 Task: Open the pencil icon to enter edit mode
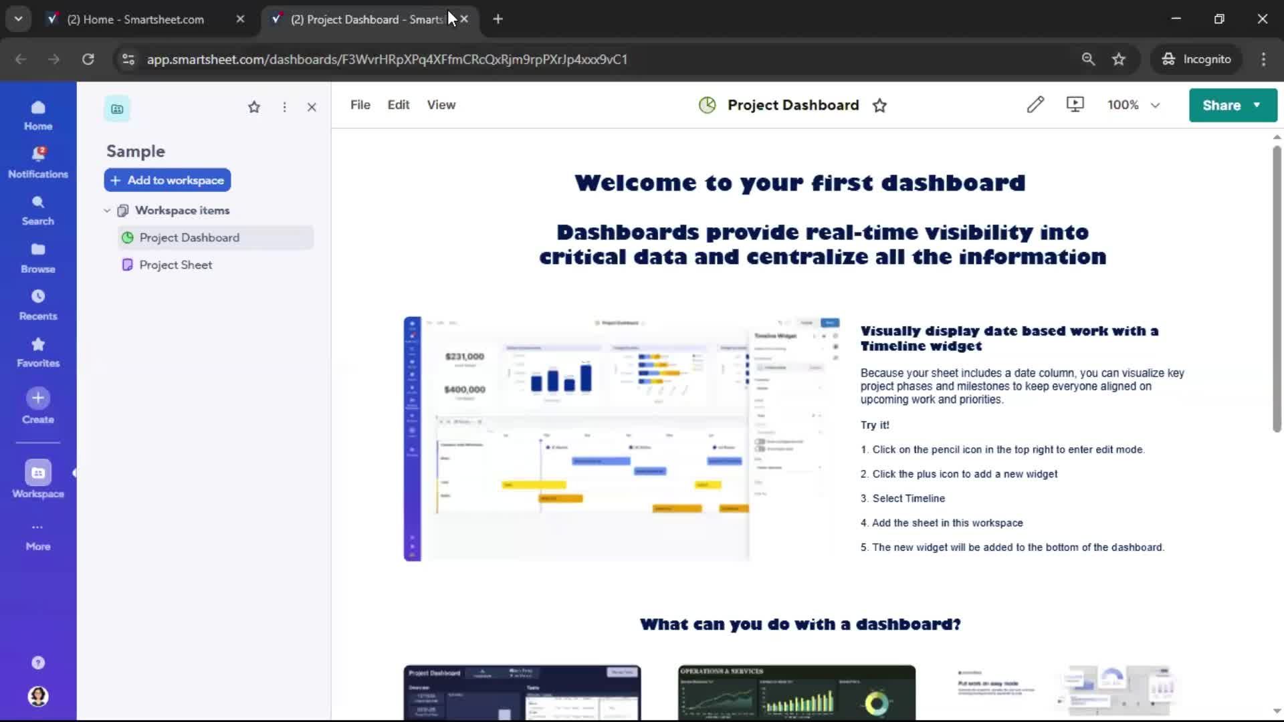[1035, 104]
